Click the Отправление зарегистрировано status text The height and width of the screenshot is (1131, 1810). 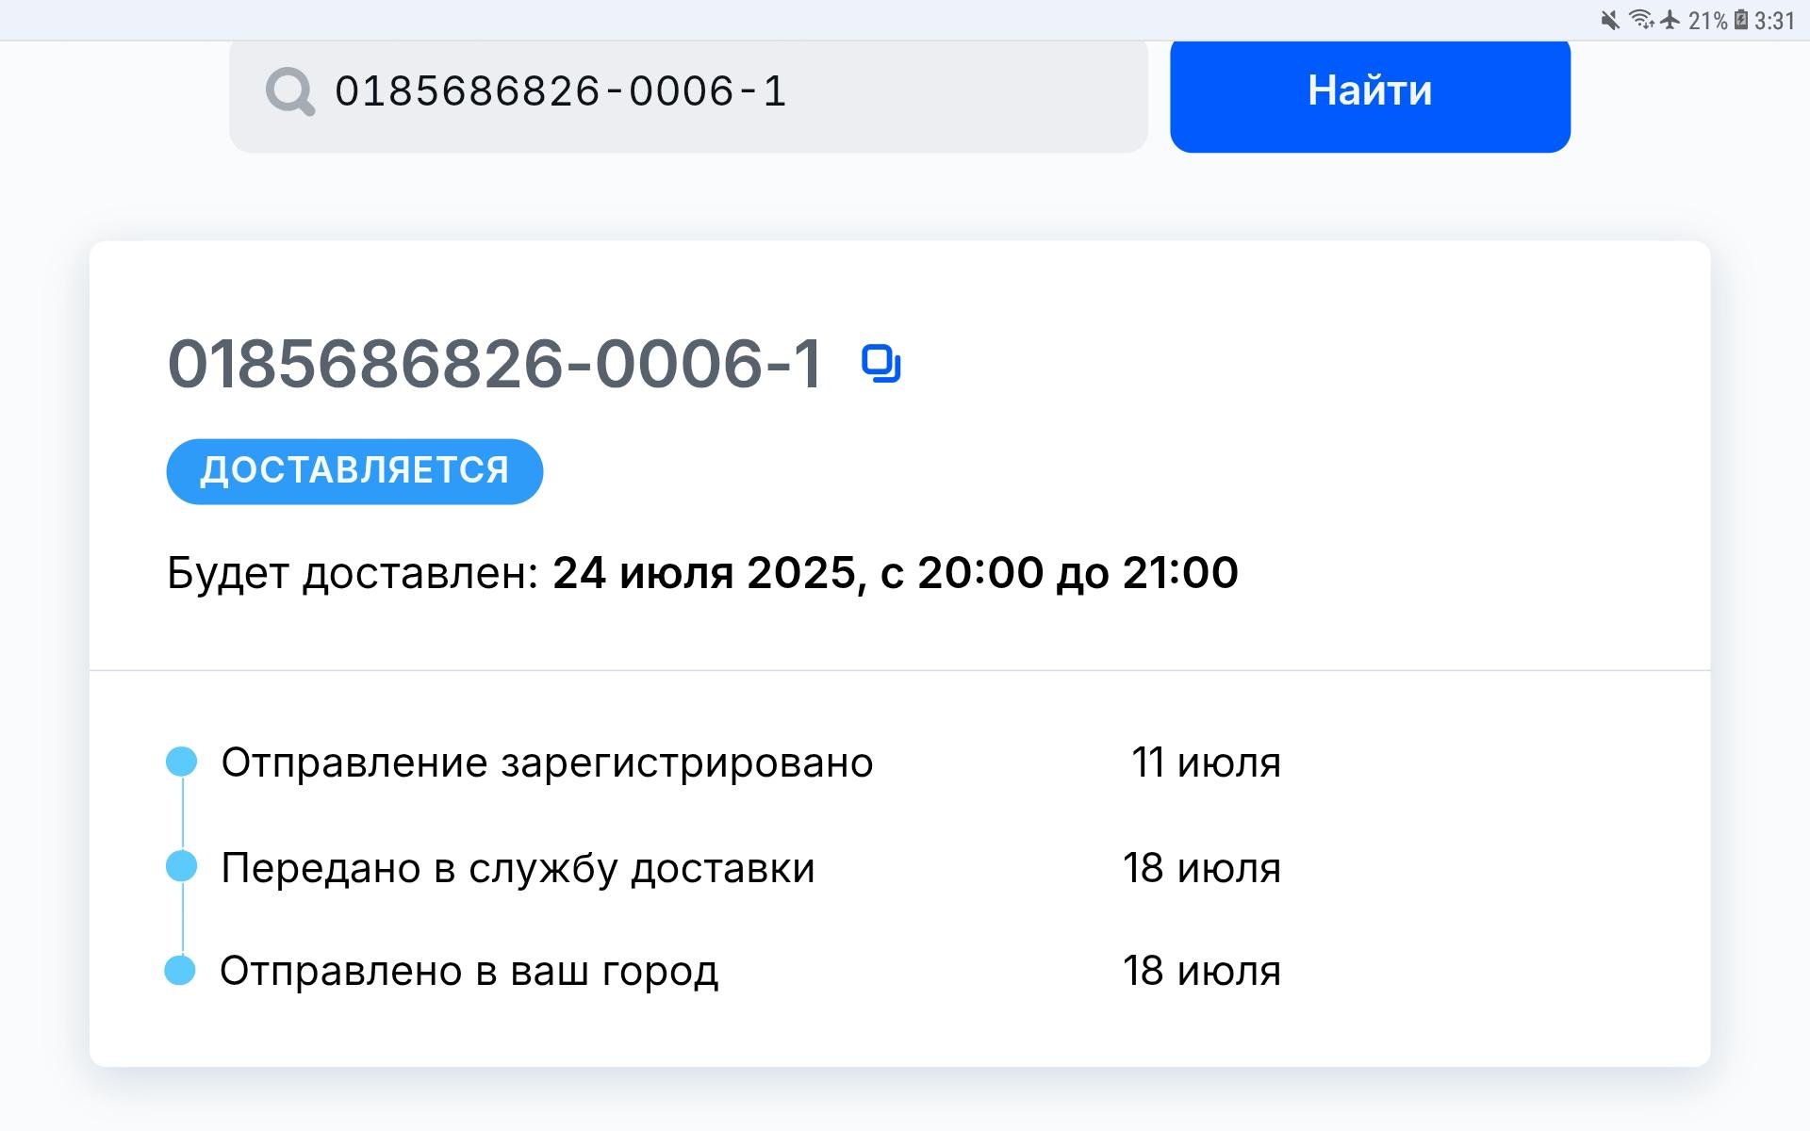(547, 763)
